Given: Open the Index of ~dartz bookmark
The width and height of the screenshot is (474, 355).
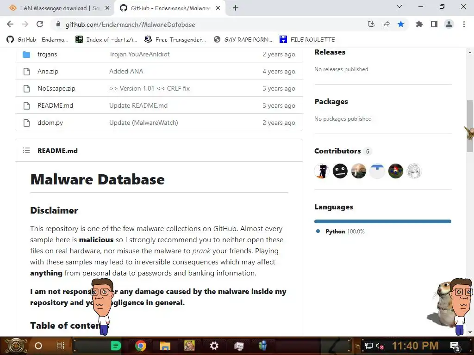Looking at the screenshot, I should tap(106, 40).
